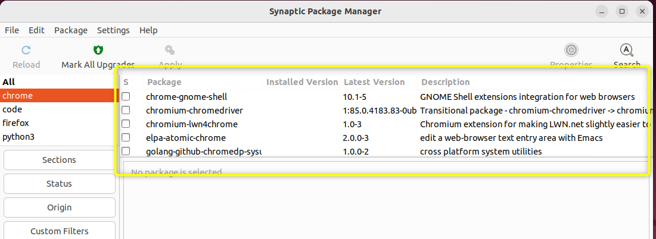Click the description 'GNOME Shell extensions integration for web browsers'
The width and height of the screenshot is (656, 239).
(x=527, y=97)
